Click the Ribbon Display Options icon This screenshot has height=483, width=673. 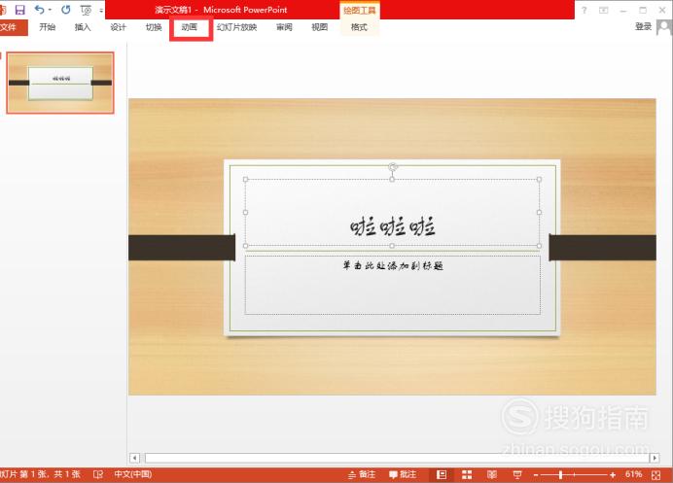pos(604,10)
